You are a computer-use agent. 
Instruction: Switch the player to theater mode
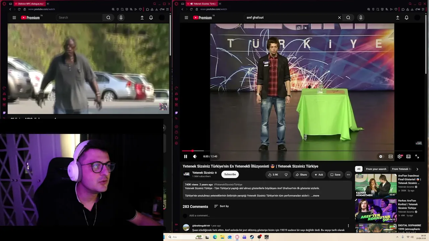coord(408,156)
